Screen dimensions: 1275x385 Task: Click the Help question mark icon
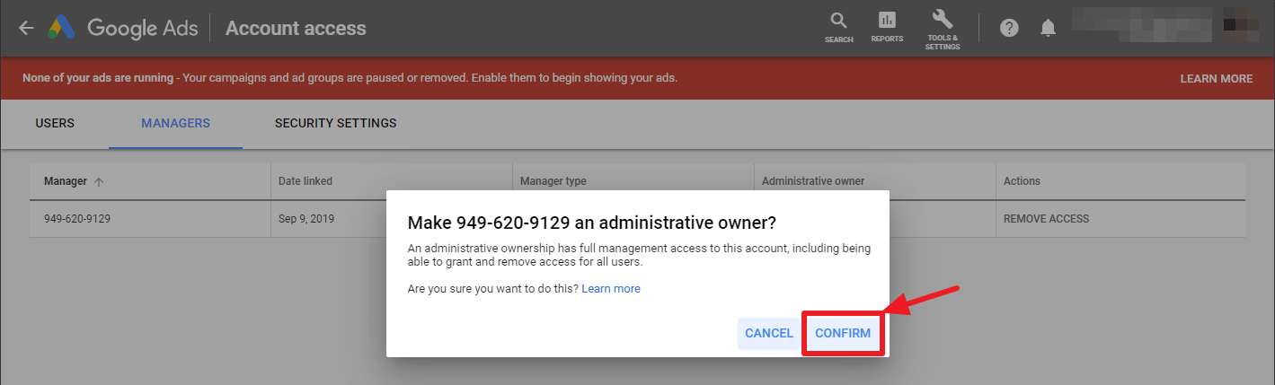tap(1009, 28)
